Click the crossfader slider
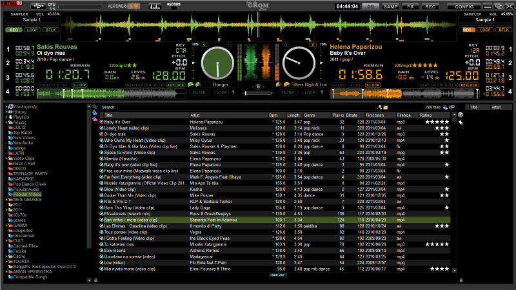This screenshot has height=290, width=516. tap(259, 93)
